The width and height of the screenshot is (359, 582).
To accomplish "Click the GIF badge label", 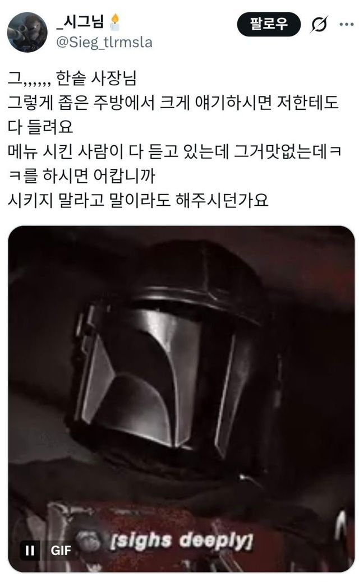I will 61,550.
